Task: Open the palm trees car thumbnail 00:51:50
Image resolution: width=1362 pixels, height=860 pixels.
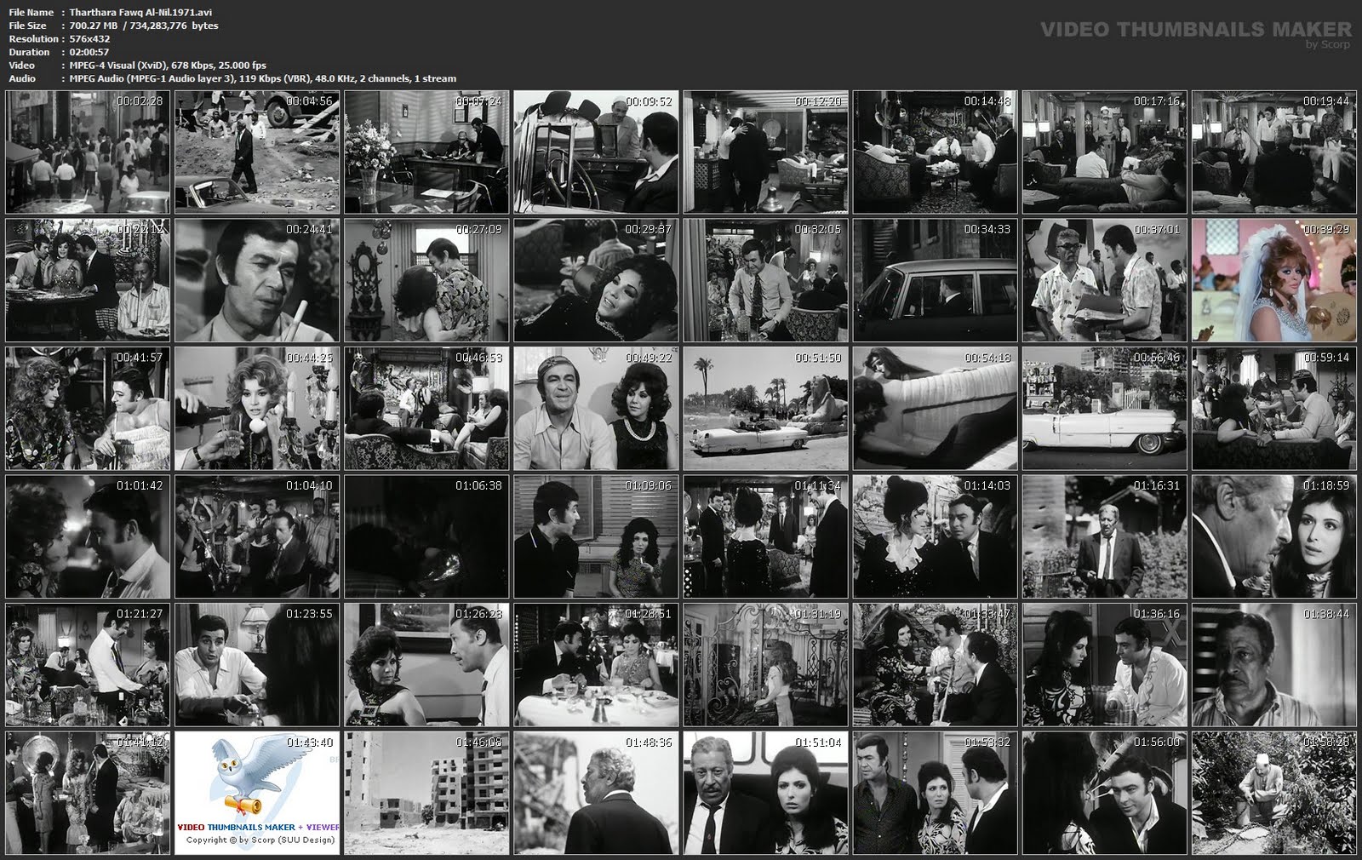Action: 765,409
